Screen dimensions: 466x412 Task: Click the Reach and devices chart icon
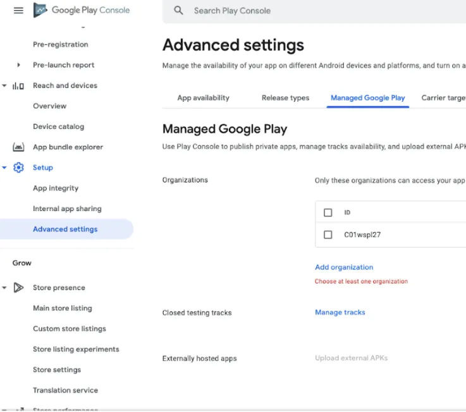[x=18, y=86]
